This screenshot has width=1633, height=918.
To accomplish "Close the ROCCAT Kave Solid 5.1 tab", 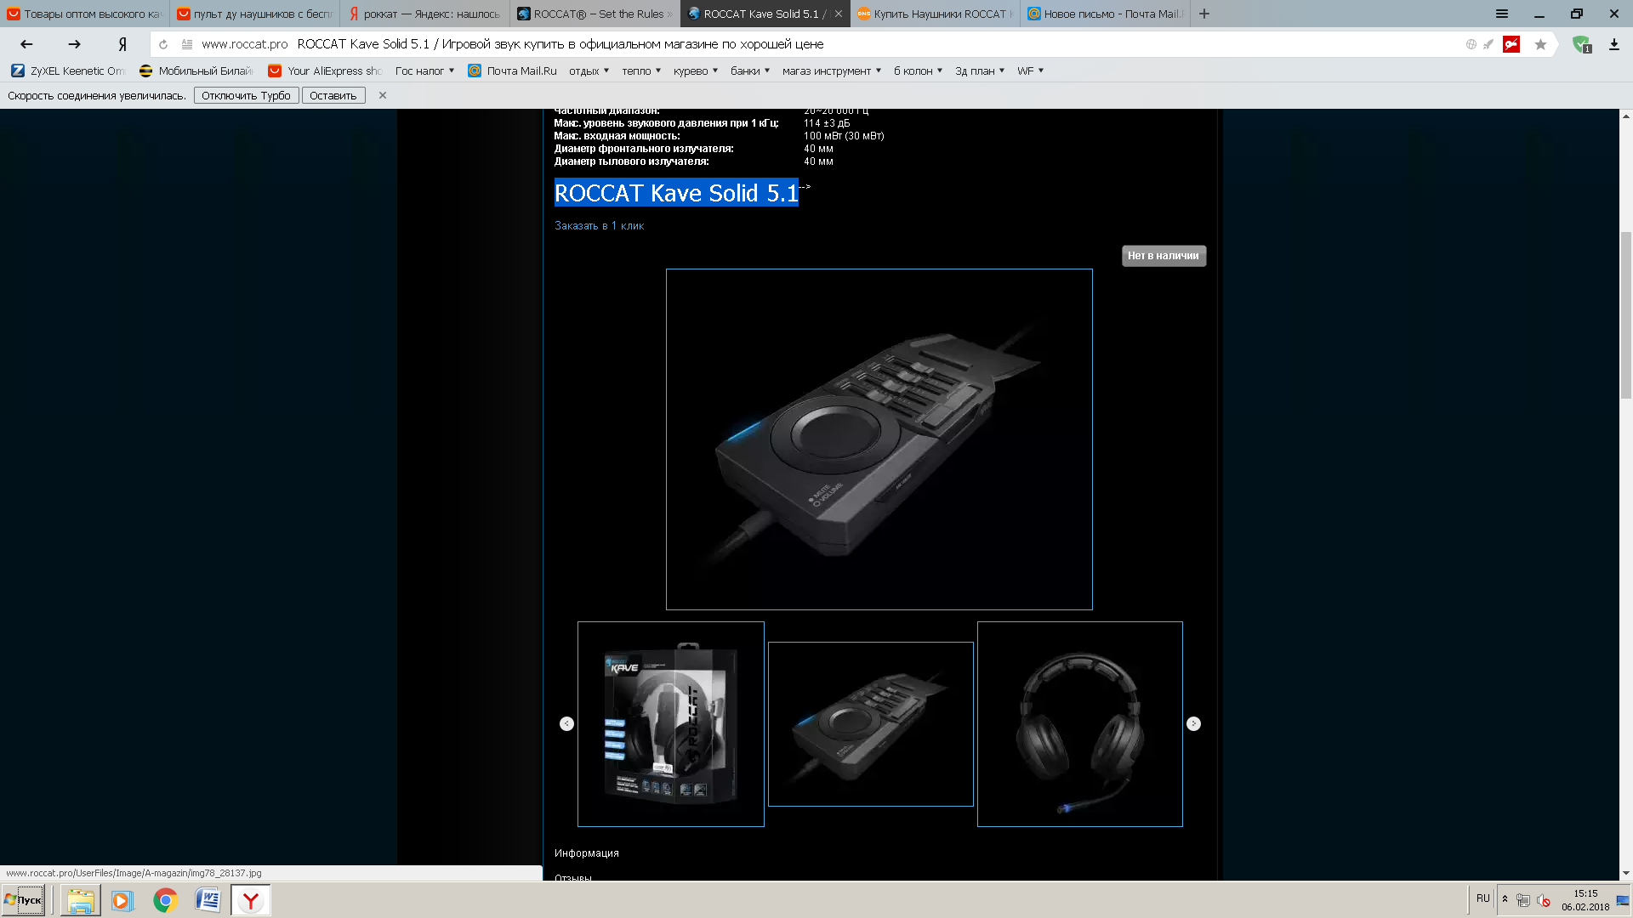I will point(839,14).
